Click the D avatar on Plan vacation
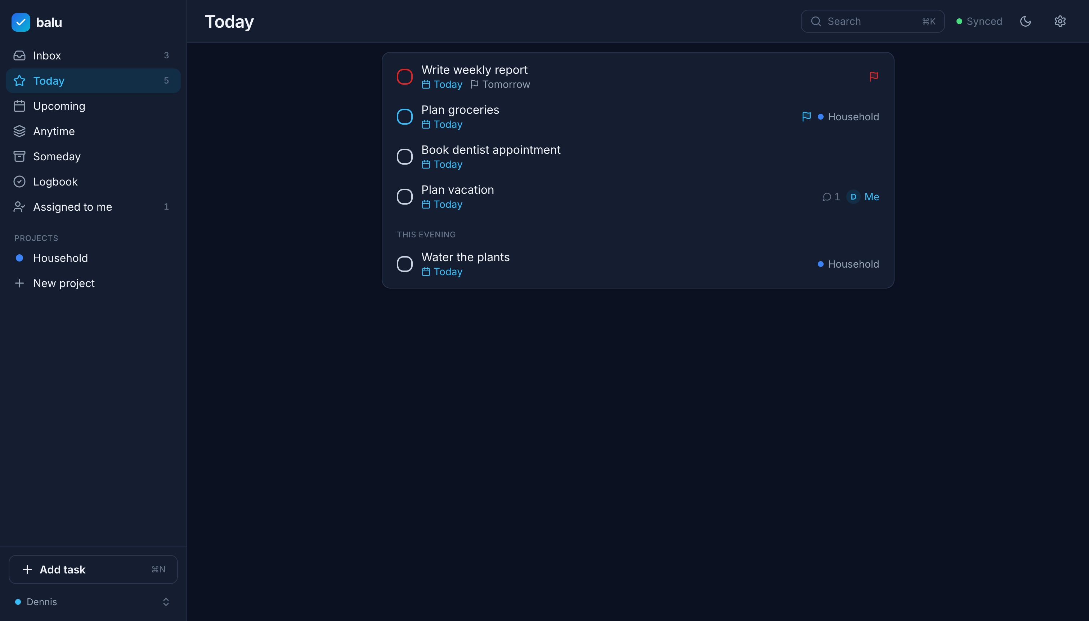 coord(853,197)
